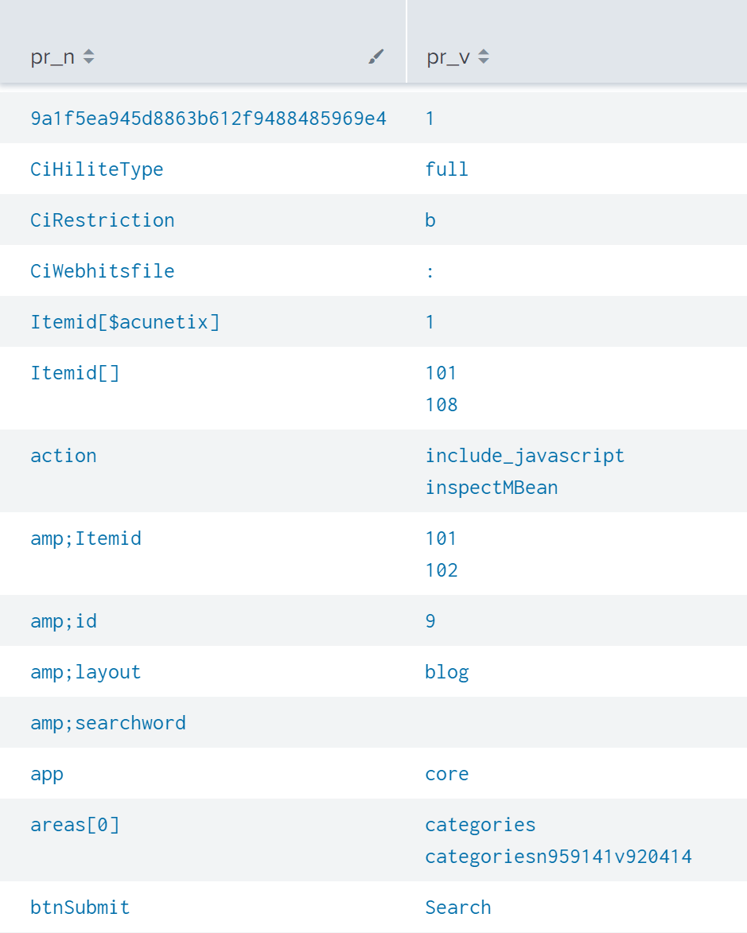Click the app value core

[x=447, y=774]
